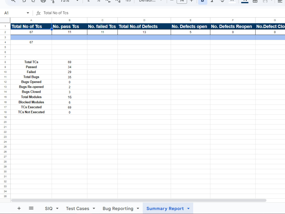
Task: Select column D header
Action: [x=144, y=20]
